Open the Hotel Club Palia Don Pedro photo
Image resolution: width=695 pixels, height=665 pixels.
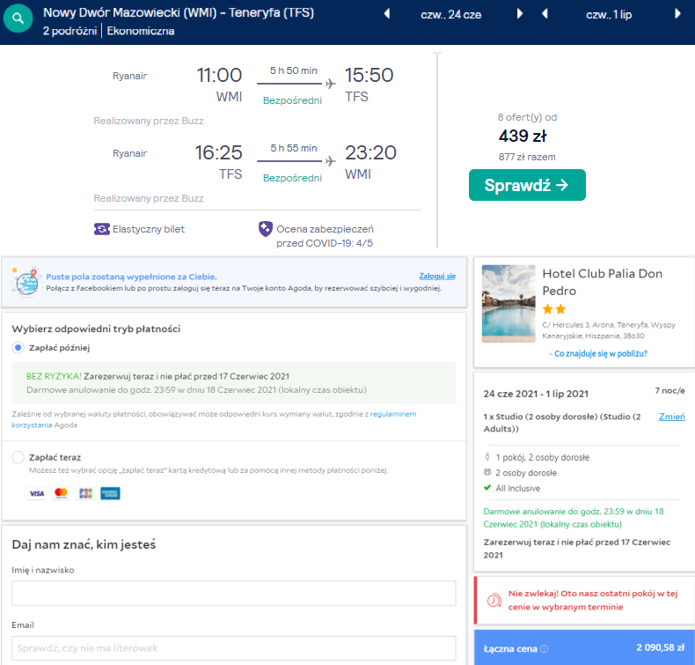508,304
